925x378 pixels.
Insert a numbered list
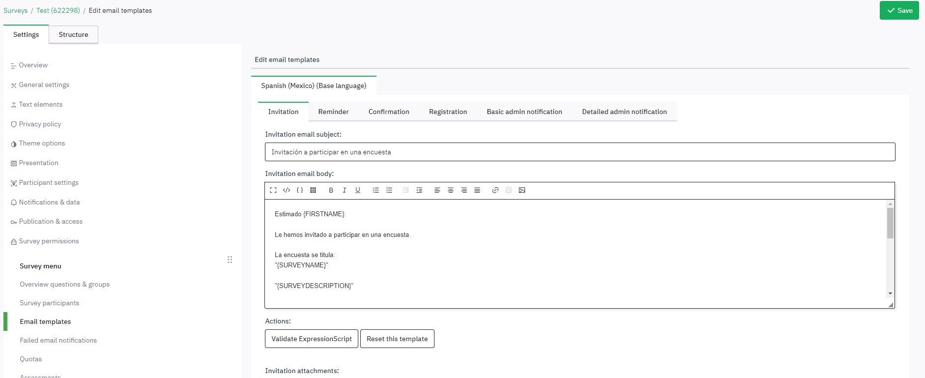(376, 190)
